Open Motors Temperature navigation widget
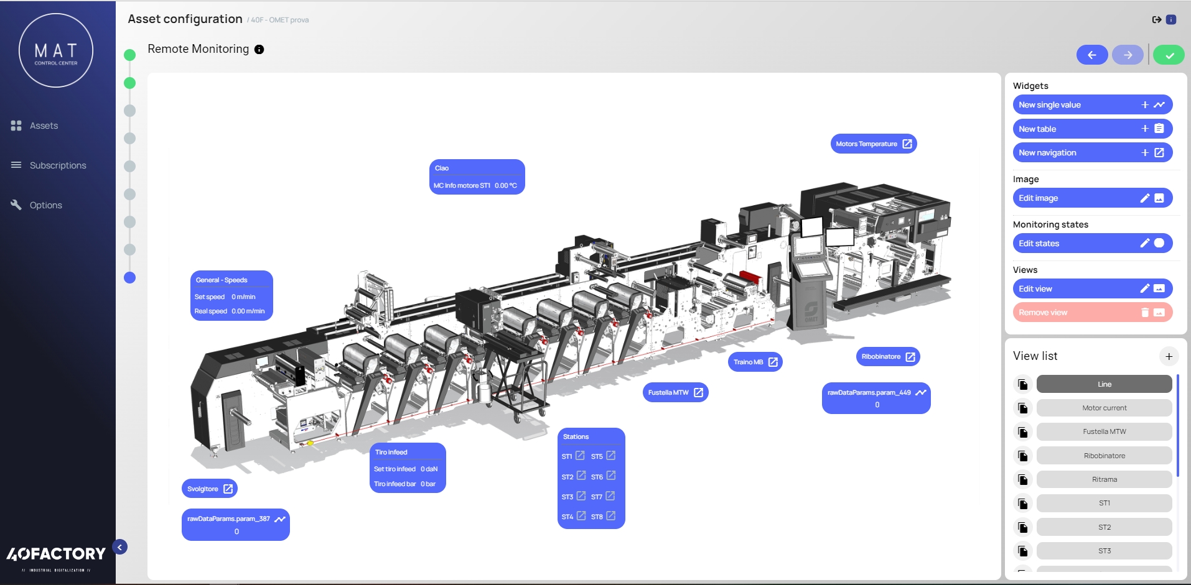1191x585 pixels. (x=873, y=144)
